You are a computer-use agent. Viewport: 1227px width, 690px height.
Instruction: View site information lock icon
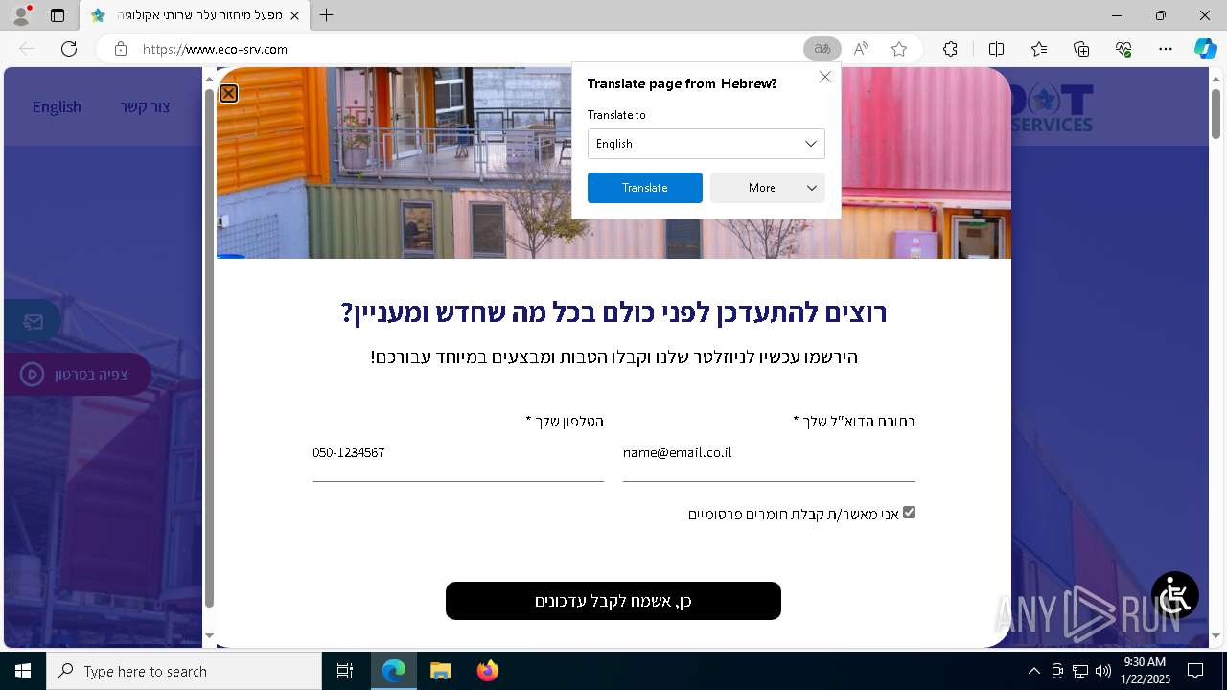coord(121,49)
